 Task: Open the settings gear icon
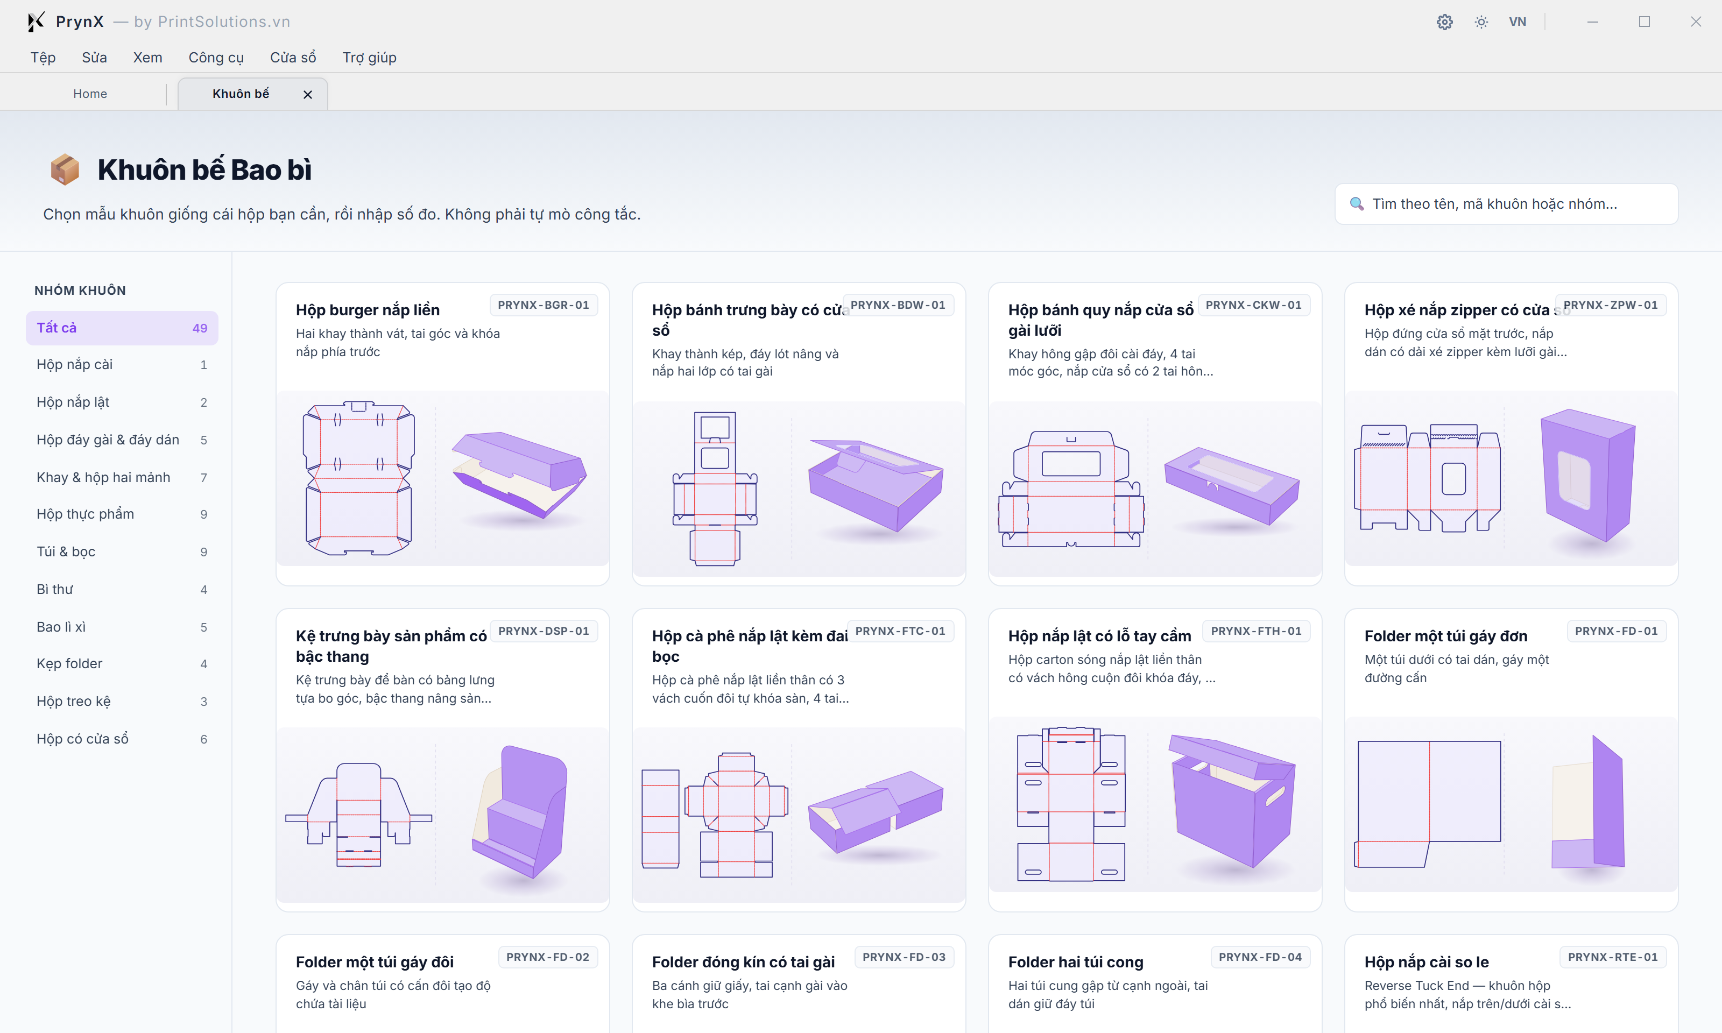(x=1444, y=22)
